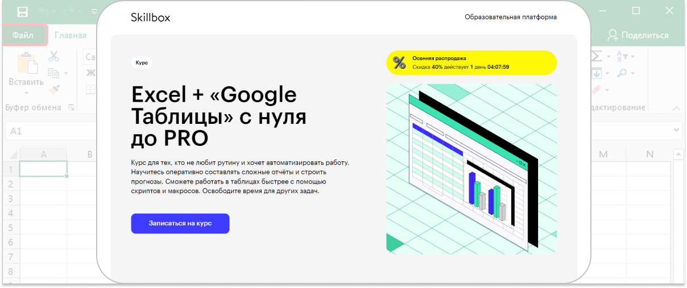Click the Образовательная платформа link
The width and height of the screenshot is (687, 288).
511,17
